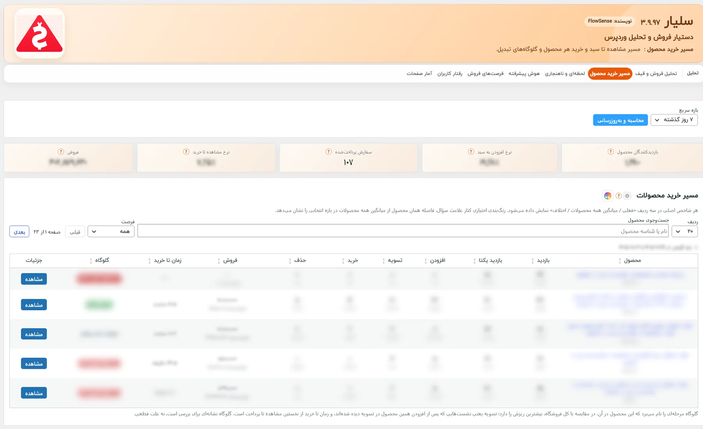
Task: Open the ردیف rows-per-page dropdown showing ۲۰
Action: (685, 231)
